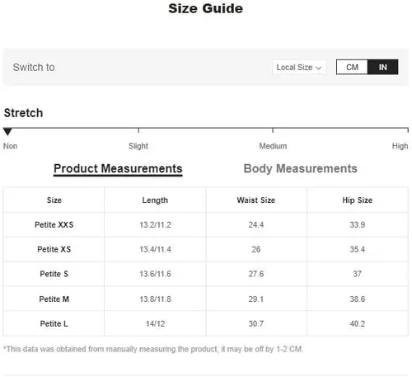Switch units to CM

click(x=352, y=67)
